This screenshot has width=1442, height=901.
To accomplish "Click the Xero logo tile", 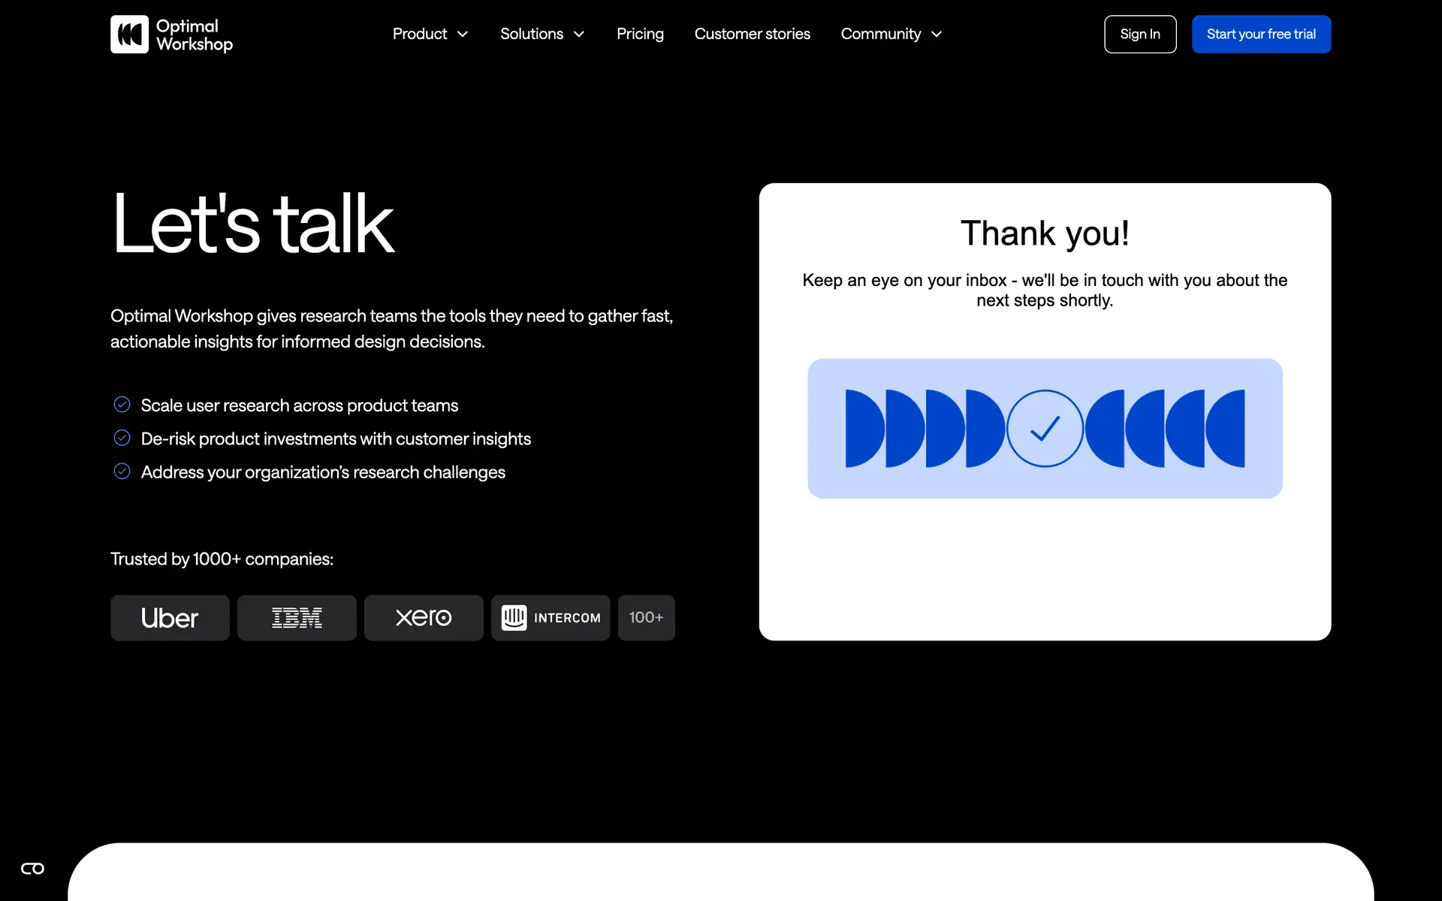I will [x=424, y=618].
